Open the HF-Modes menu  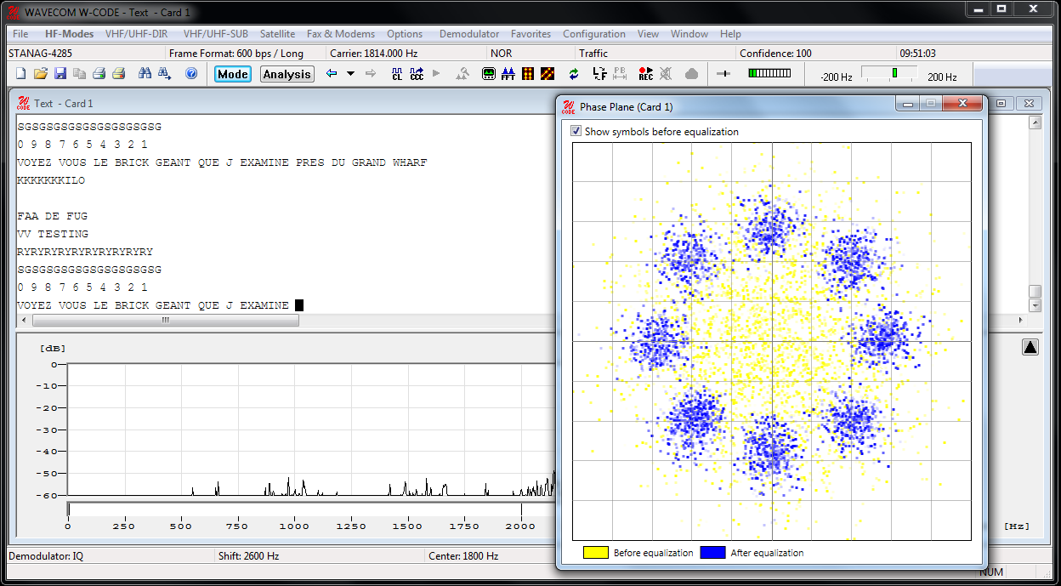pos(69,34)
